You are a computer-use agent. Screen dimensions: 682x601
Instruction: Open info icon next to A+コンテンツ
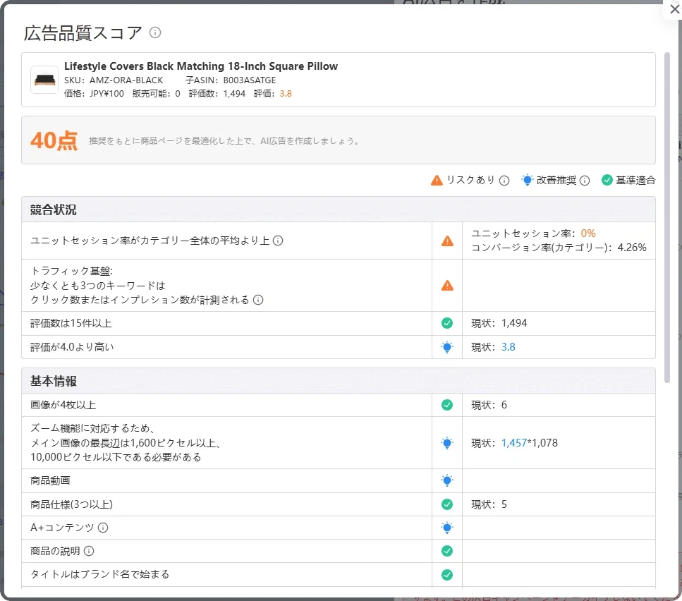[x=103, y=528]
